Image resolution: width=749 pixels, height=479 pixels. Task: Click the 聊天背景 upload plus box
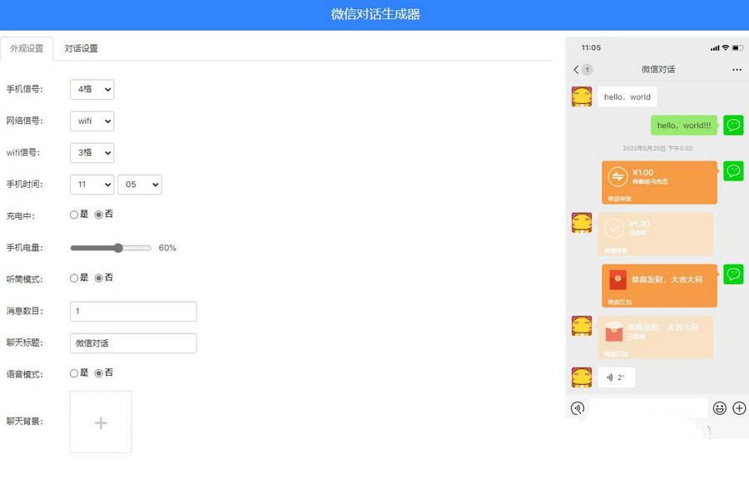pyautogui.click(x=101, y=422)
